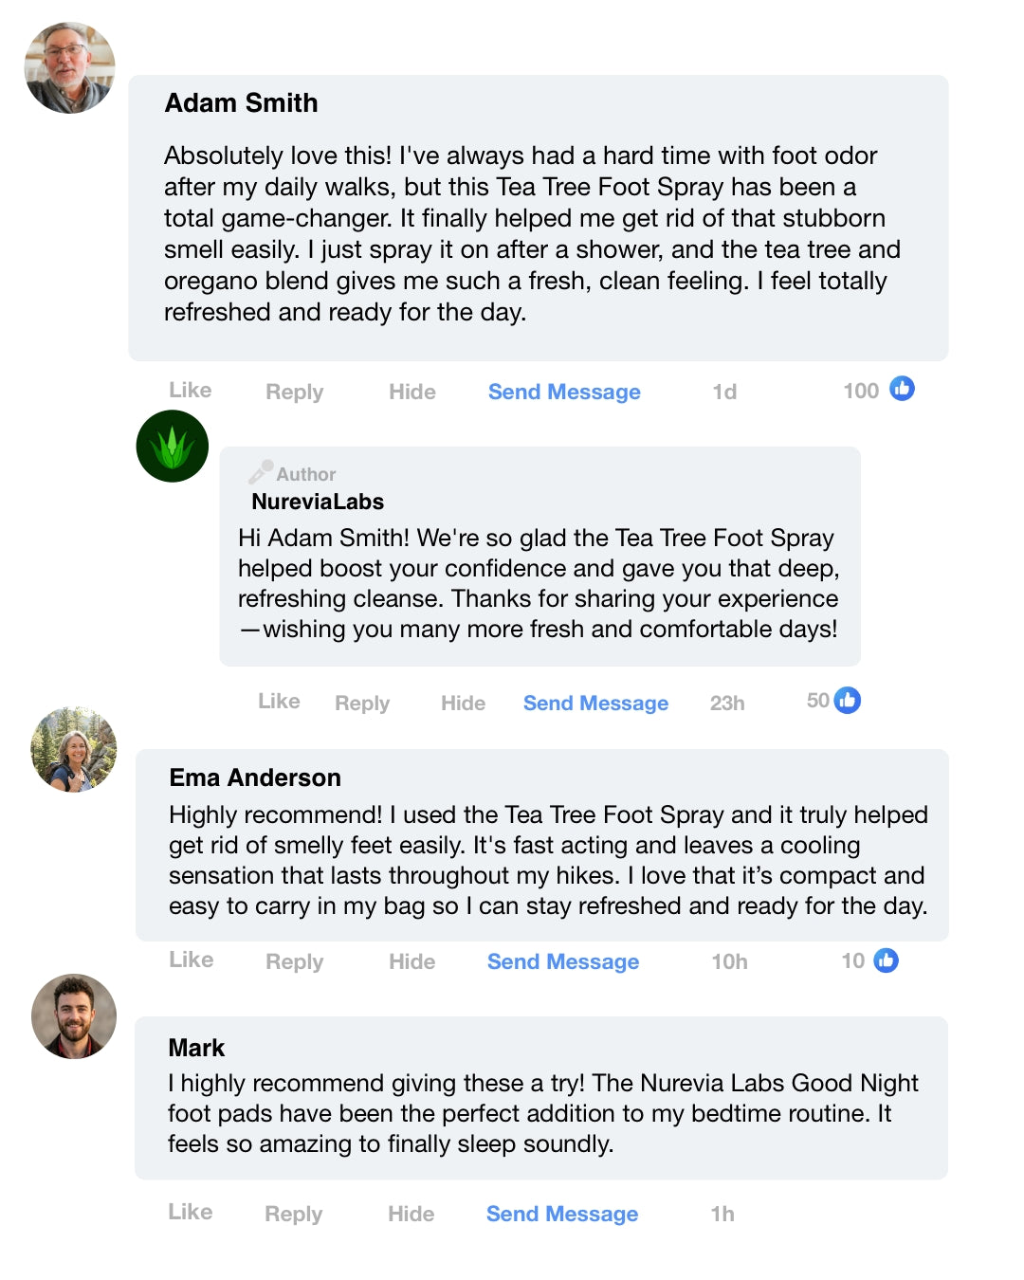Image resolution: width=1024 pixels, height=1280 pixels.
Task: Click the Author pen badge icon
Action: click(261, 472)
